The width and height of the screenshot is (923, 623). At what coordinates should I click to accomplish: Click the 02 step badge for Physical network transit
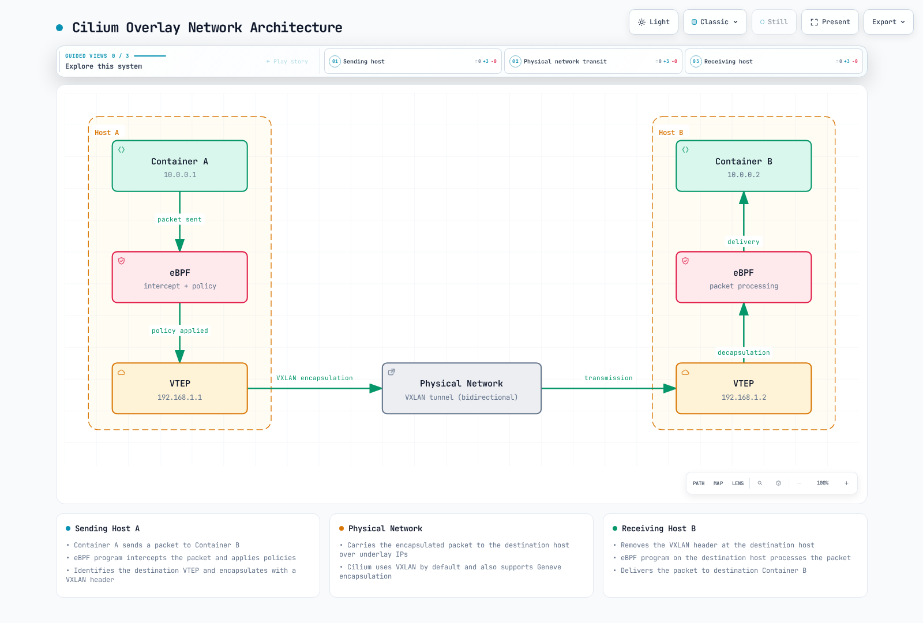(516, 61)
